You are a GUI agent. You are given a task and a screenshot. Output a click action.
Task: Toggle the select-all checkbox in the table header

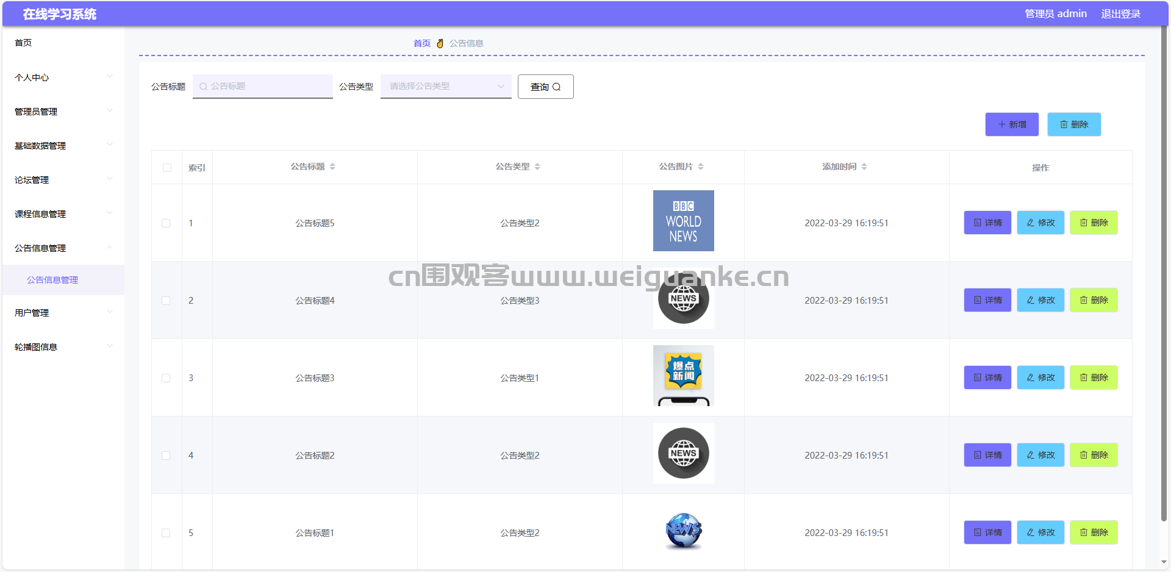coord(167,168)
